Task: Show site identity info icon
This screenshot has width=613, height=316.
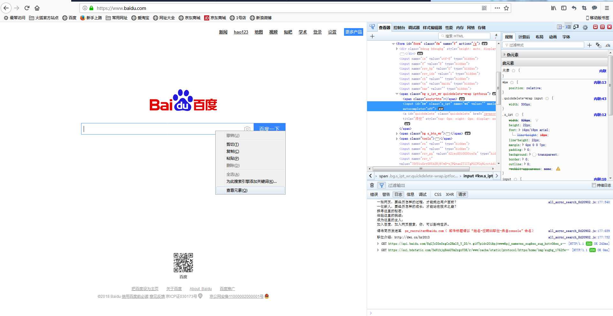Action: pyautogui.click(x=85, y=8)
